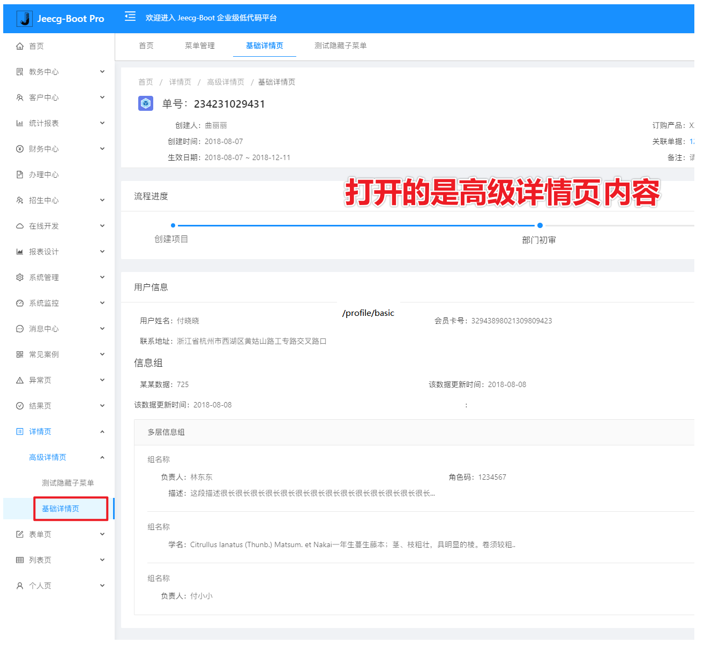719x651 pixels.
Task: Collapse the sidebar via the hamburger icon
Action: [129, 17]
